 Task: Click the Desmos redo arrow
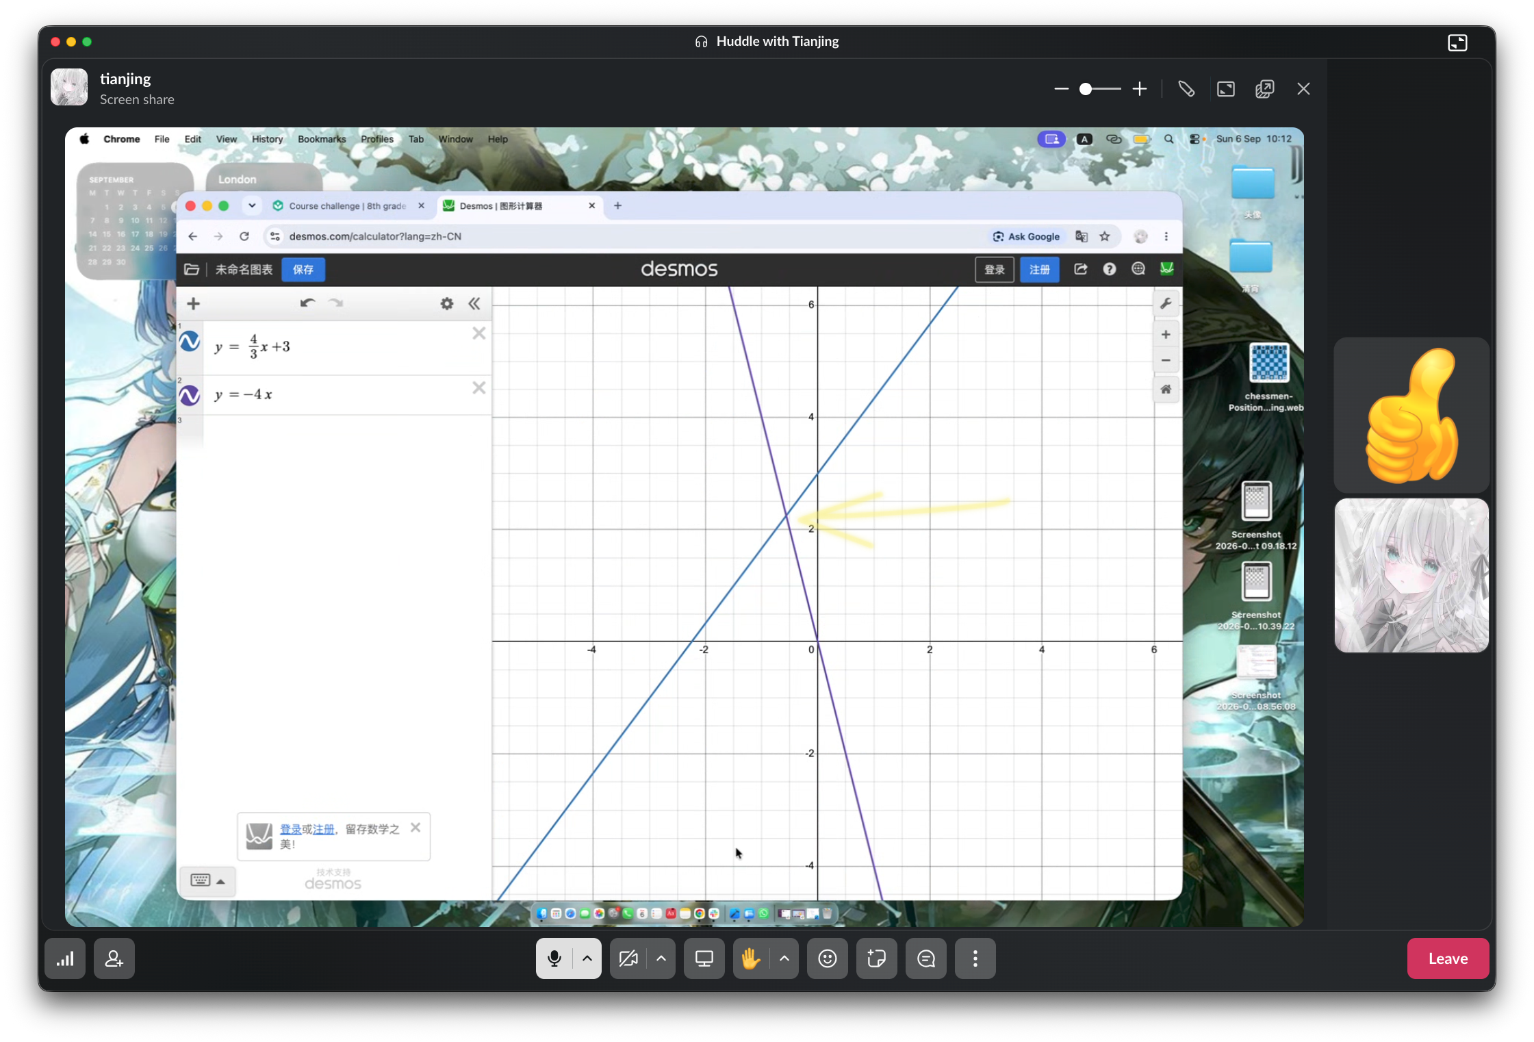pyautogui.click(x=335, y=303)
